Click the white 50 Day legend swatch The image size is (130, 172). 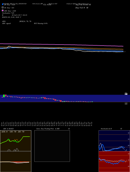point(3,7)
